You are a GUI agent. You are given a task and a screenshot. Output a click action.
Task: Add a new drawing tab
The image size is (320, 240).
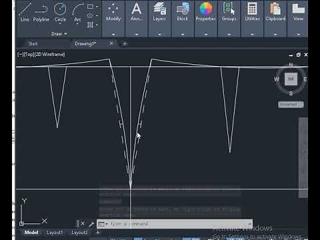click(x=125, y=44)
